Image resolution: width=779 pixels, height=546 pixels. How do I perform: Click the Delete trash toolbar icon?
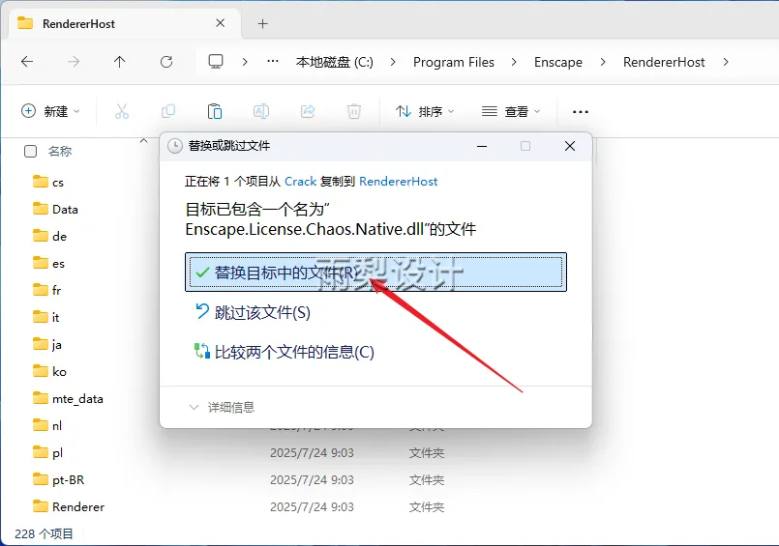click(x=354, y=111)
